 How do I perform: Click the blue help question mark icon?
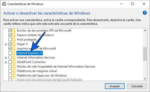(145, 13)
